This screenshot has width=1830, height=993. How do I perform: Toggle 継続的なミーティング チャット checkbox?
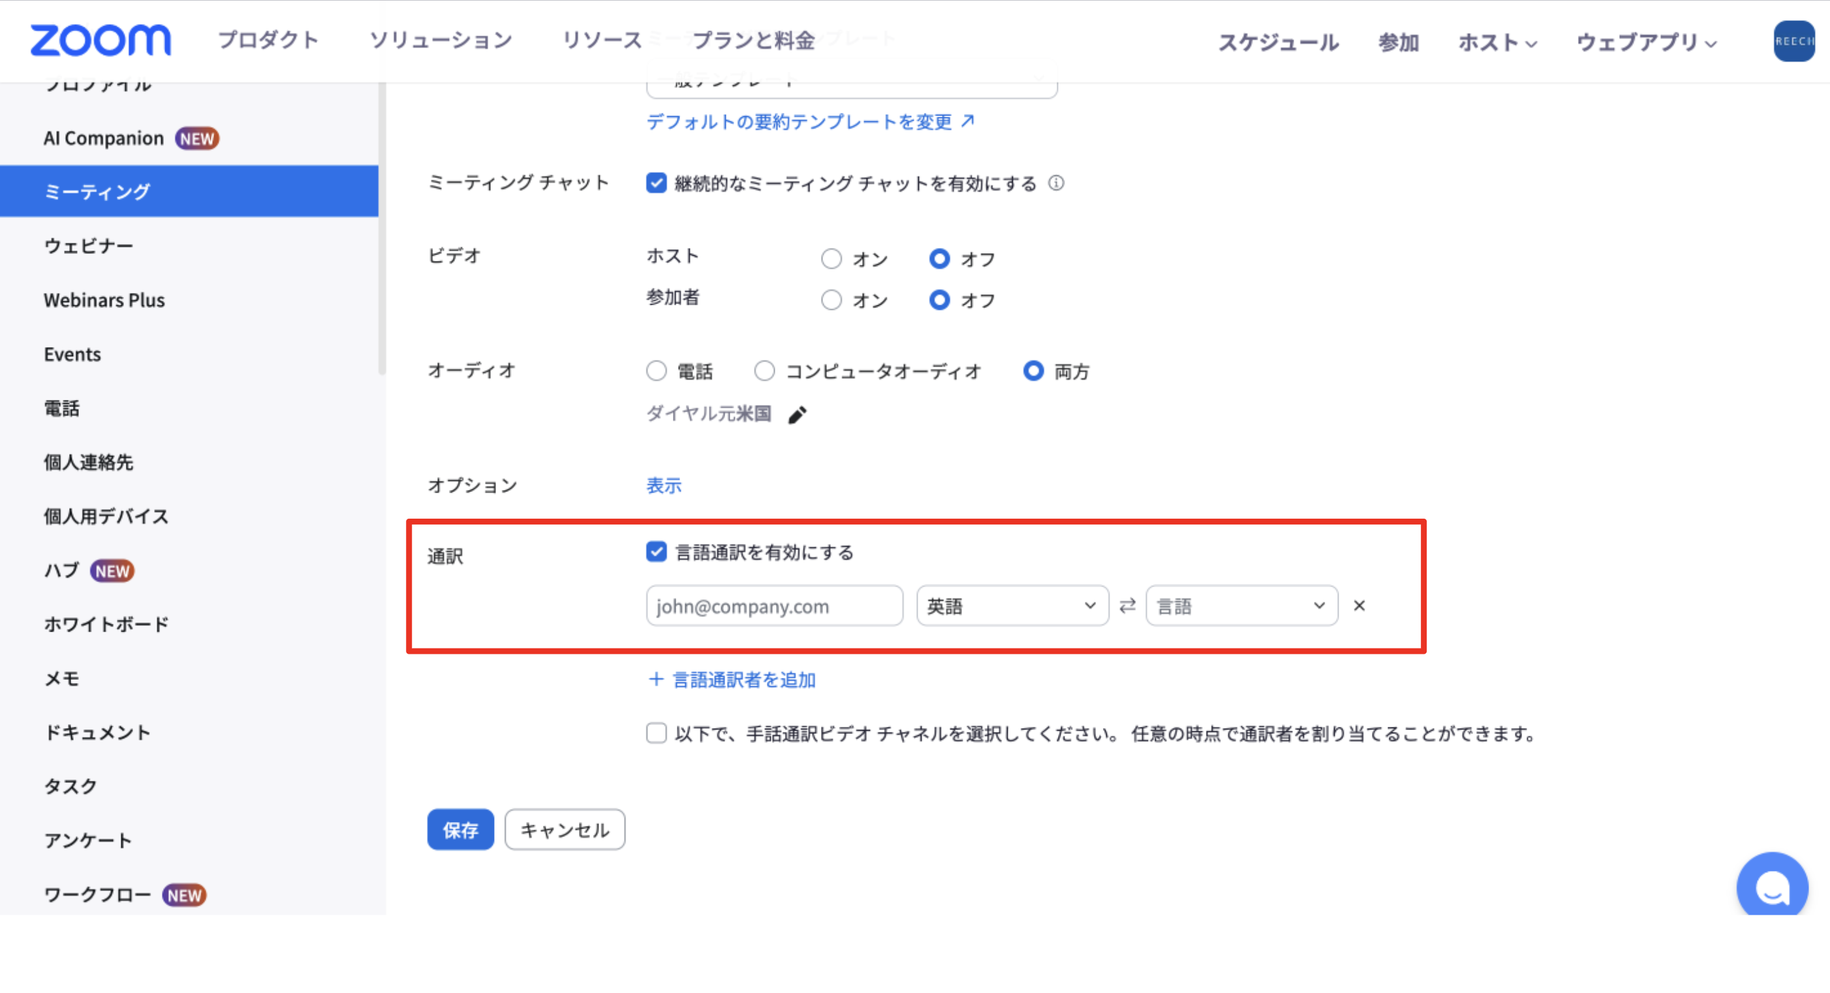tap(657, 183)
